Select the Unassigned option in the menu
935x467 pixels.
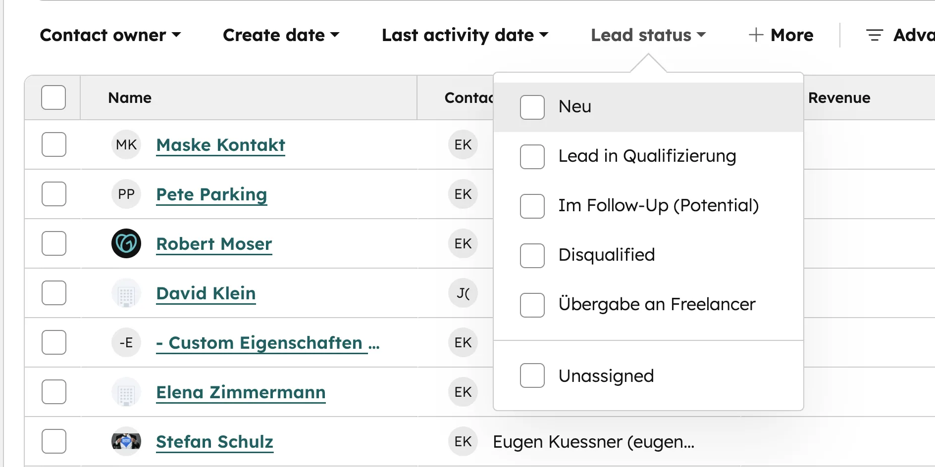tap(532, 375)
